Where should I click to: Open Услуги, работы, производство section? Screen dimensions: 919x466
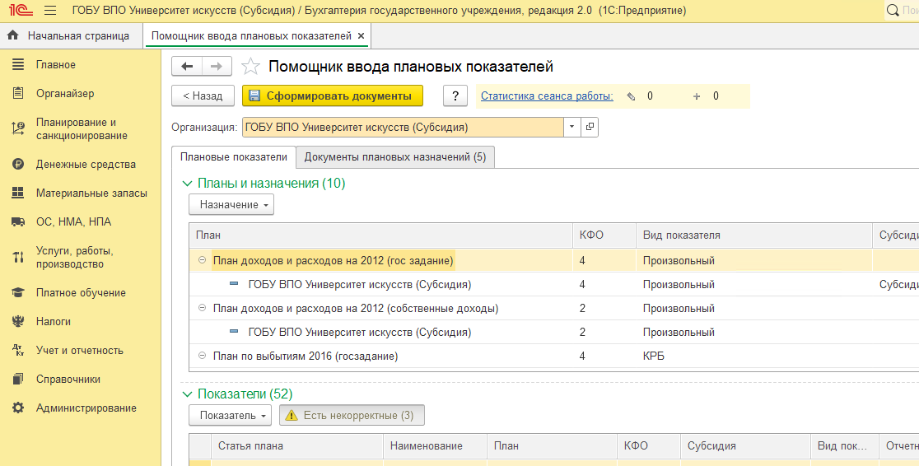click(74, 258)
